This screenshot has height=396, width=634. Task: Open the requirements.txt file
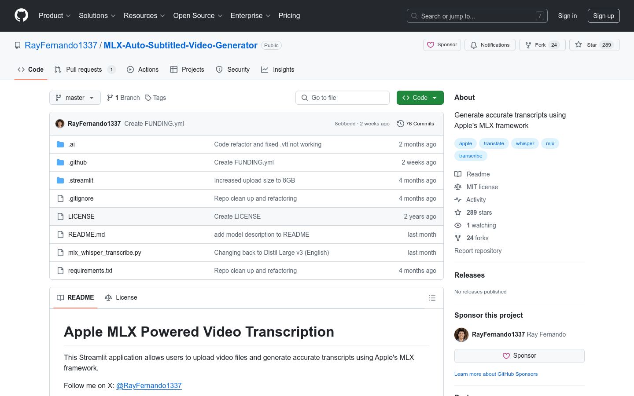[90, 271]
